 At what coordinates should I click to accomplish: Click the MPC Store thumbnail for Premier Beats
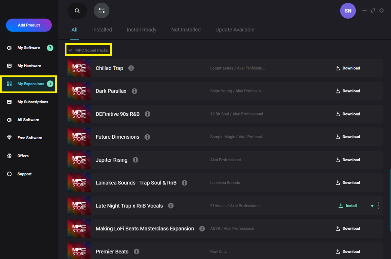(79, 251)
